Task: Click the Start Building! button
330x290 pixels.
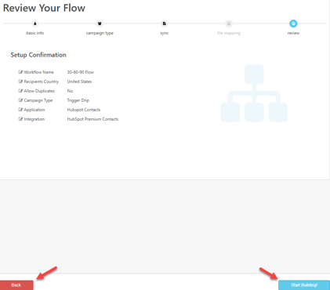Action: 304,285
